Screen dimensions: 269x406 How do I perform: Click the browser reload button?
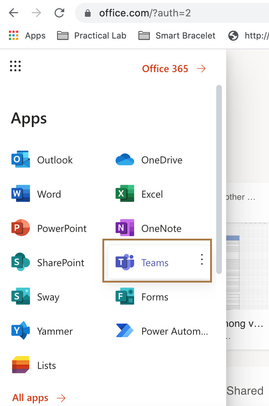click(59, 13)
